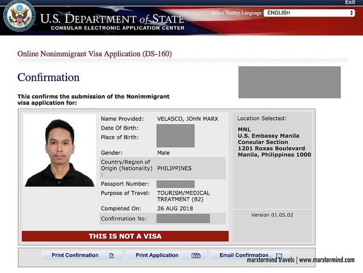
Task: Click the Consular Section address line
Action: (263, 142)
